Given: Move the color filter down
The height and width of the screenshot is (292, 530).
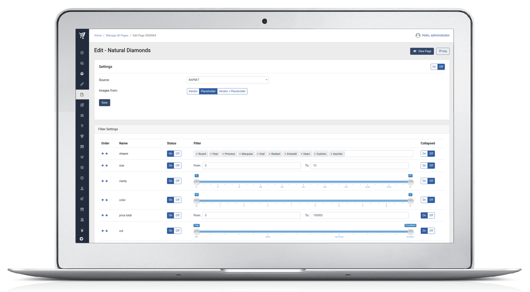Looking at the screenshot, I should click(x=107, y=200).
